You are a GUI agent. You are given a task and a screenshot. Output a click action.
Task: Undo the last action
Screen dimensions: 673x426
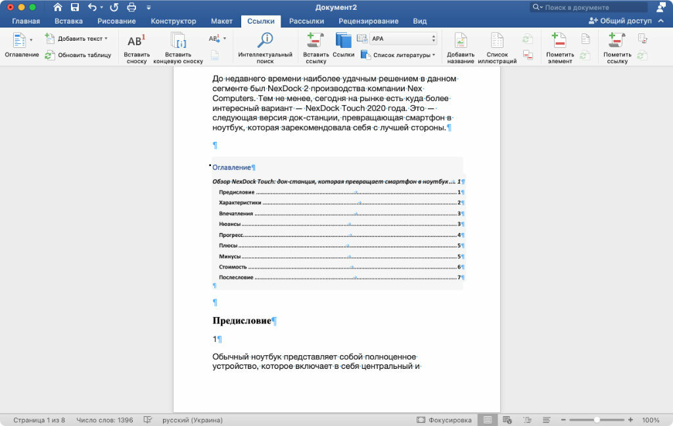click(x=92, y=7)
